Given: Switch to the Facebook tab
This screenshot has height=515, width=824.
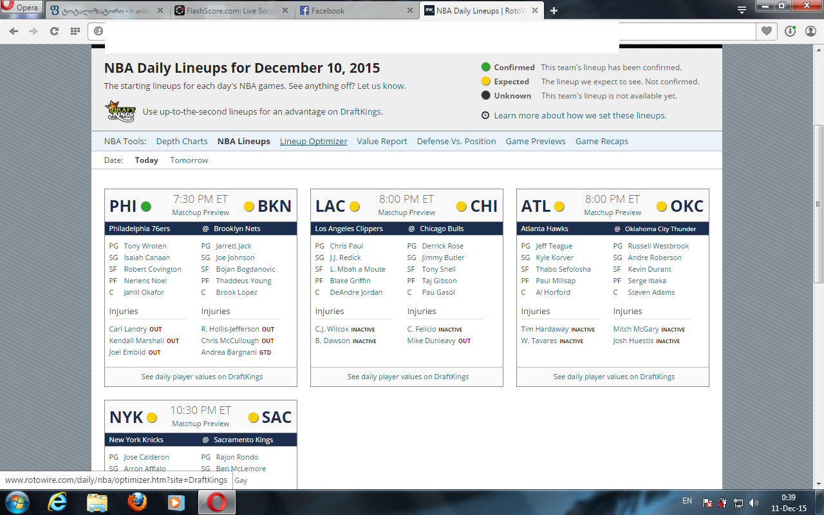Looking at the screenshot, I should click(357, 11).
